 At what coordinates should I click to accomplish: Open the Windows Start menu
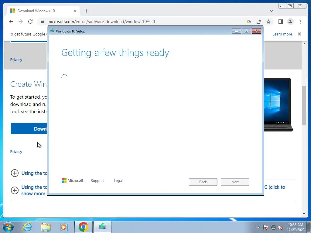[8, 227]
